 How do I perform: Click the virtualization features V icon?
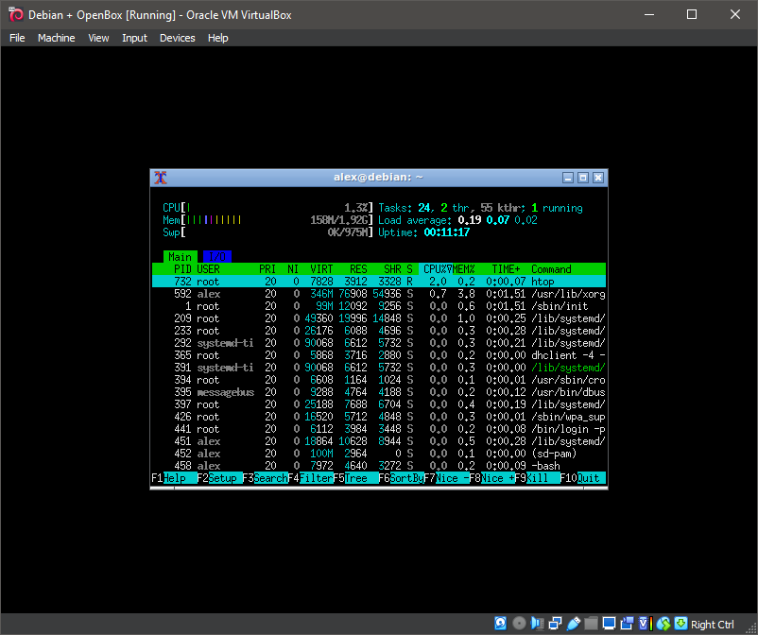(643, 624)
